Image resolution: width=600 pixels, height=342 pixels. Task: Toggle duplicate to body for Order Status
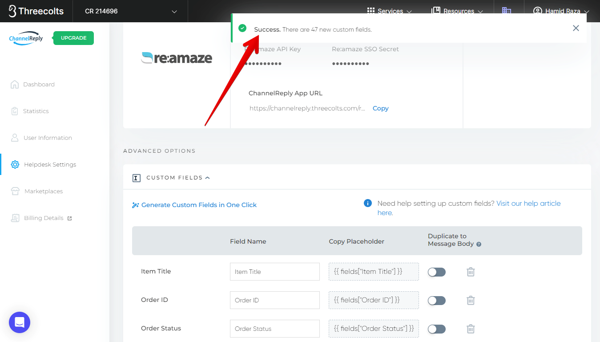point(437,329)
